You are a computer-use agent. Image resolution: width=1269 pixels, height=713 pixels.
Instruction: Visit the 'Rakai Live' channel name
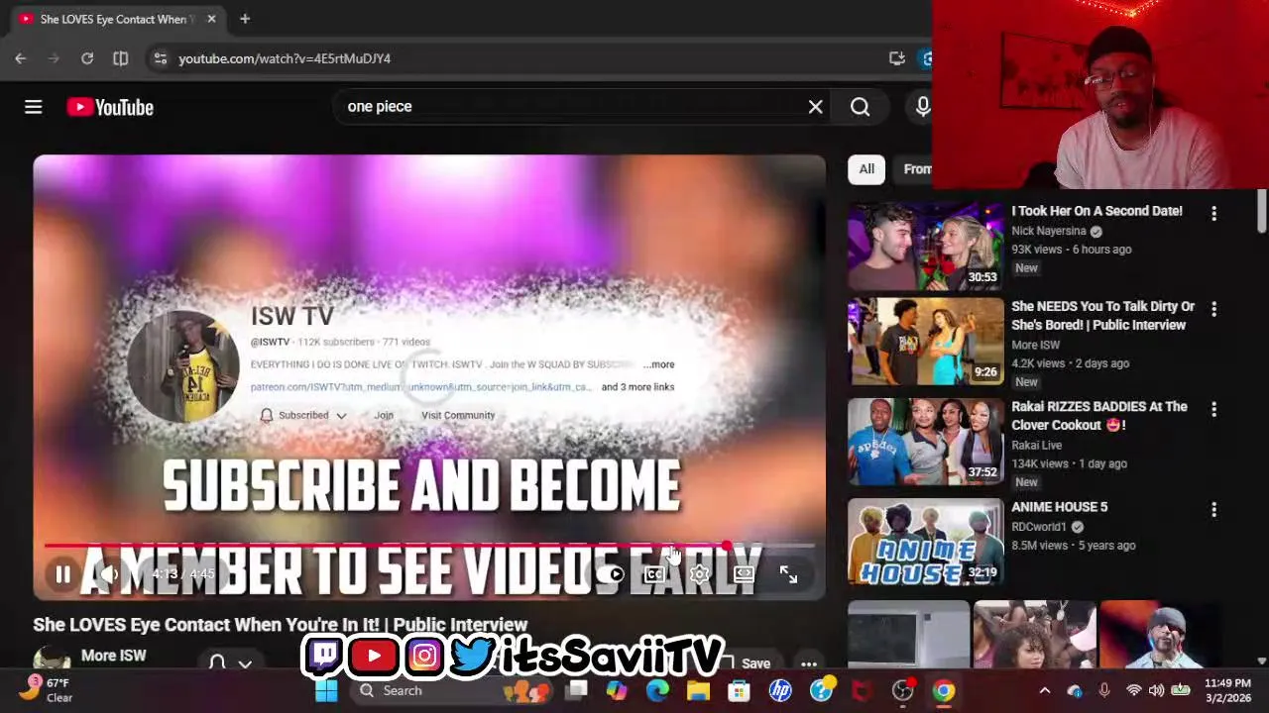tap(1036, 446)
